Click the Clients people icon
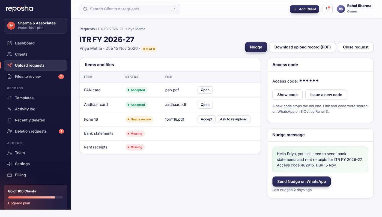The width and height of the screenshot is (382, 217). pyautogui.click(x=10, y=54)
